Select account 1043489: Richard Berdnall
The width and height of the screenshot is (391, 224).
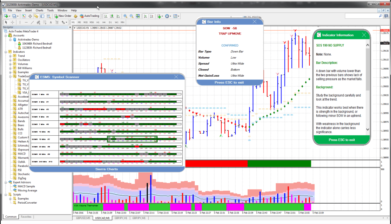tap(37, 44)
